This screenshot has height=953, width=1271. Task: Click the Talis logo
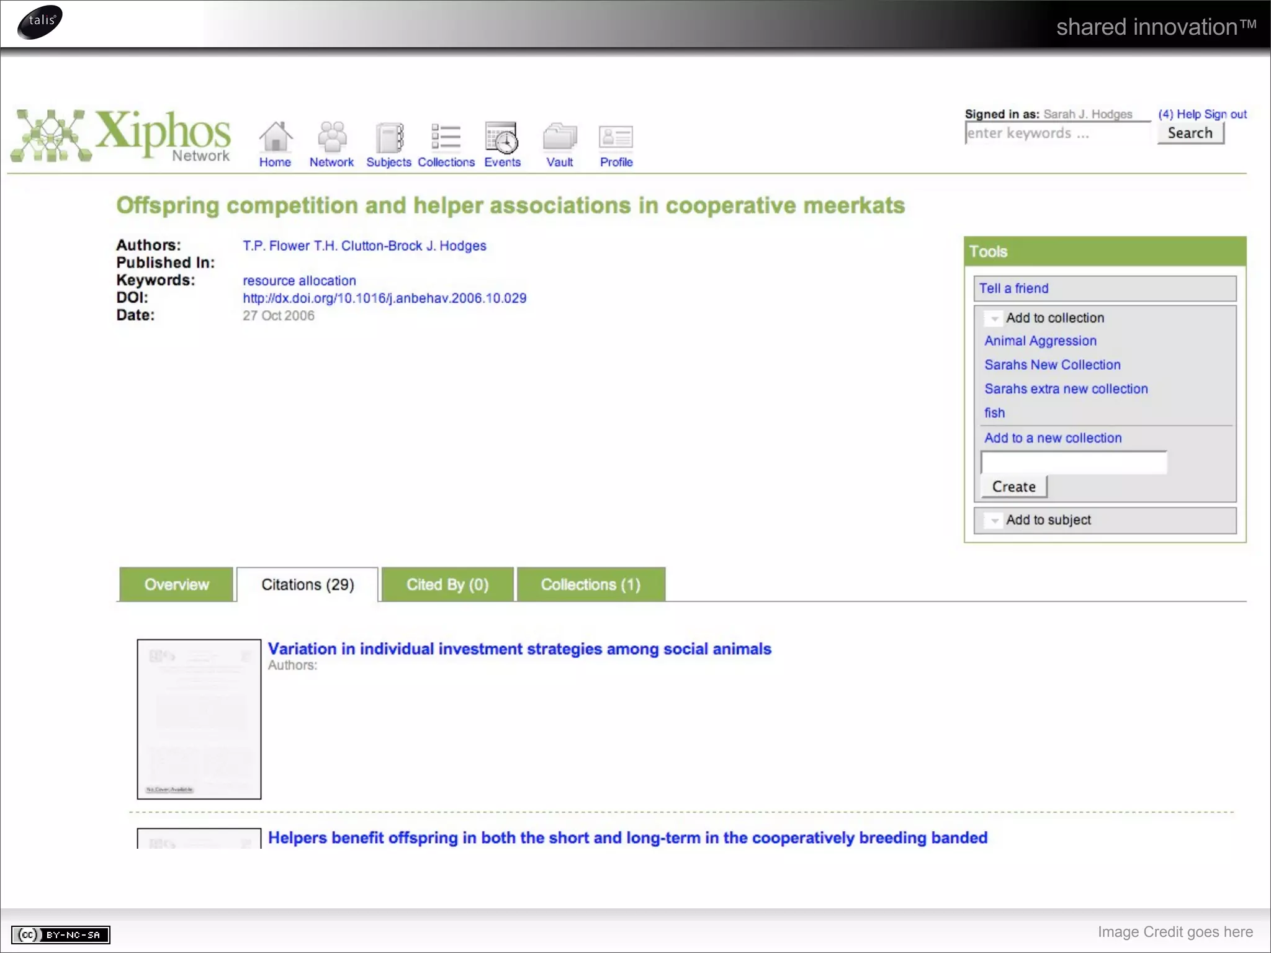(40, 22)
